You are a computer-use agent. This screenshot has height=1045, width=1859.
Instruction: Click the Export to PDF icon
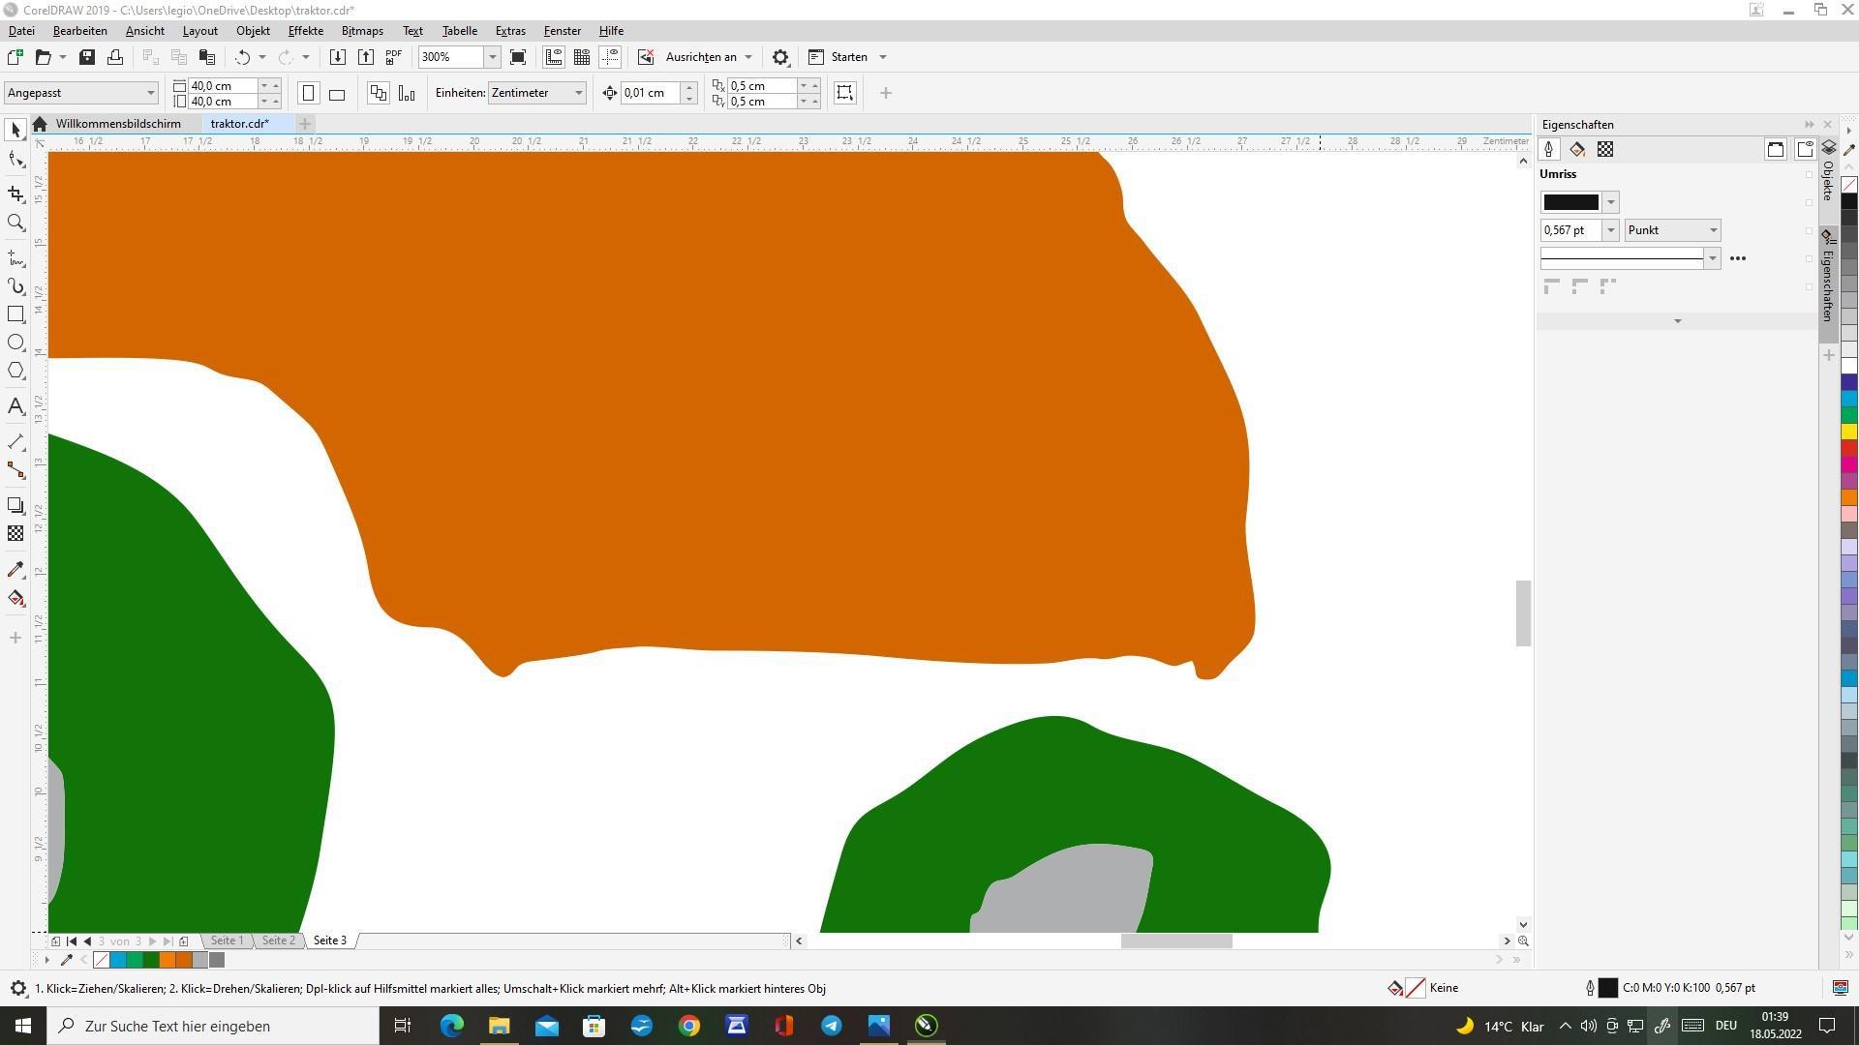pyautogui.click(x=394, y=57)
